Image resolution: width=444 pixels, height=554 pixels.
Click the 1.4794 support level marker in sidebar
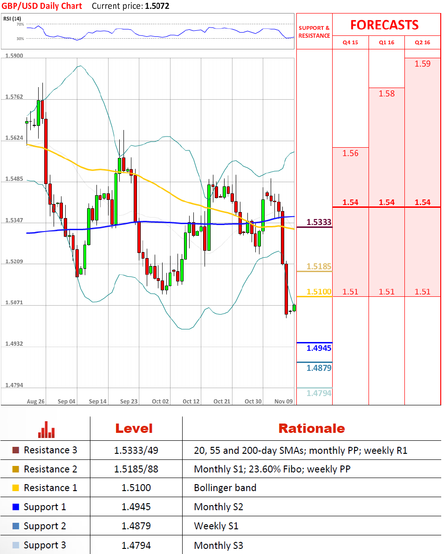[319, 393]
